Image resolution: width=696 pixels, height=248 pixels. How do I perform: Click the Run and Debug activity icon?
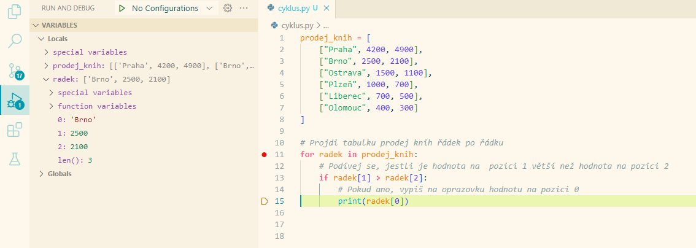[14, 99]
